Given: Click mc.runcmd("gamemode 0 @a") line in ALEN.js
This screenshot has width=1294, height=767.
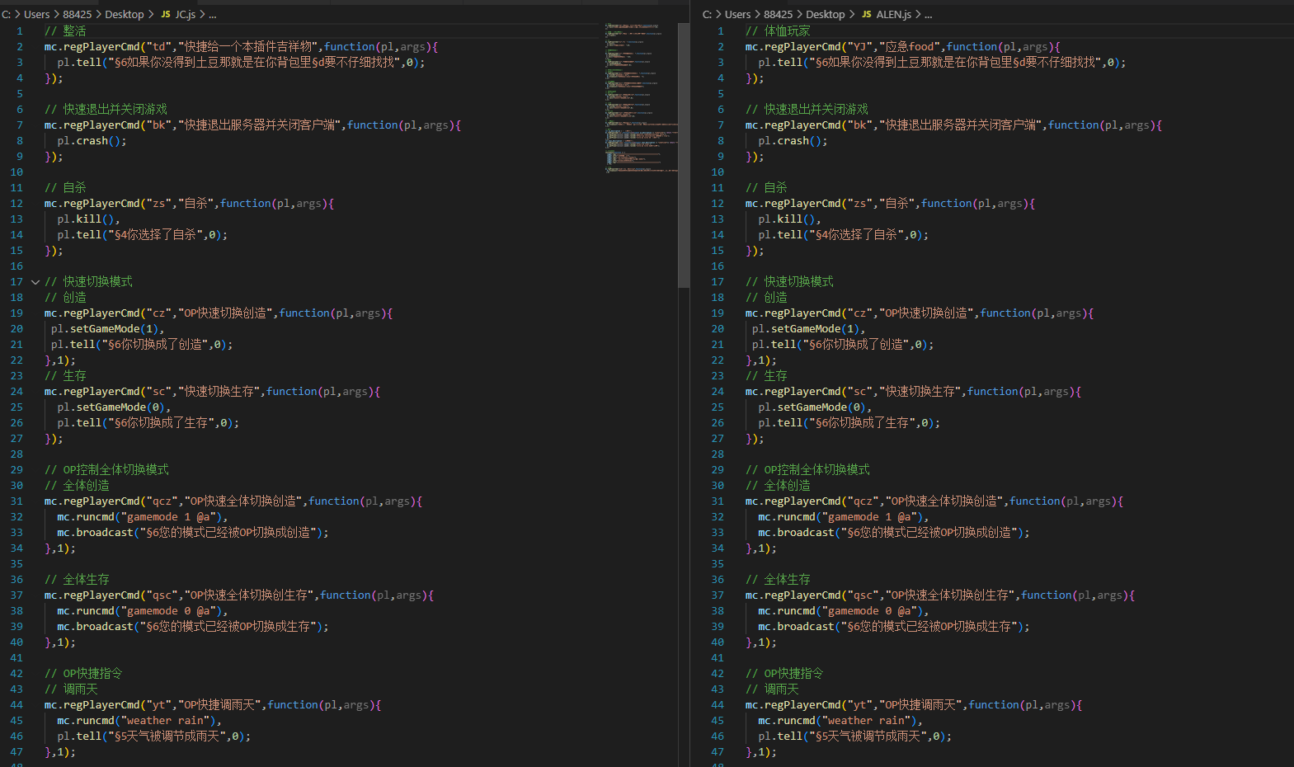Looking at the screenshot, I should click(843, 611).
